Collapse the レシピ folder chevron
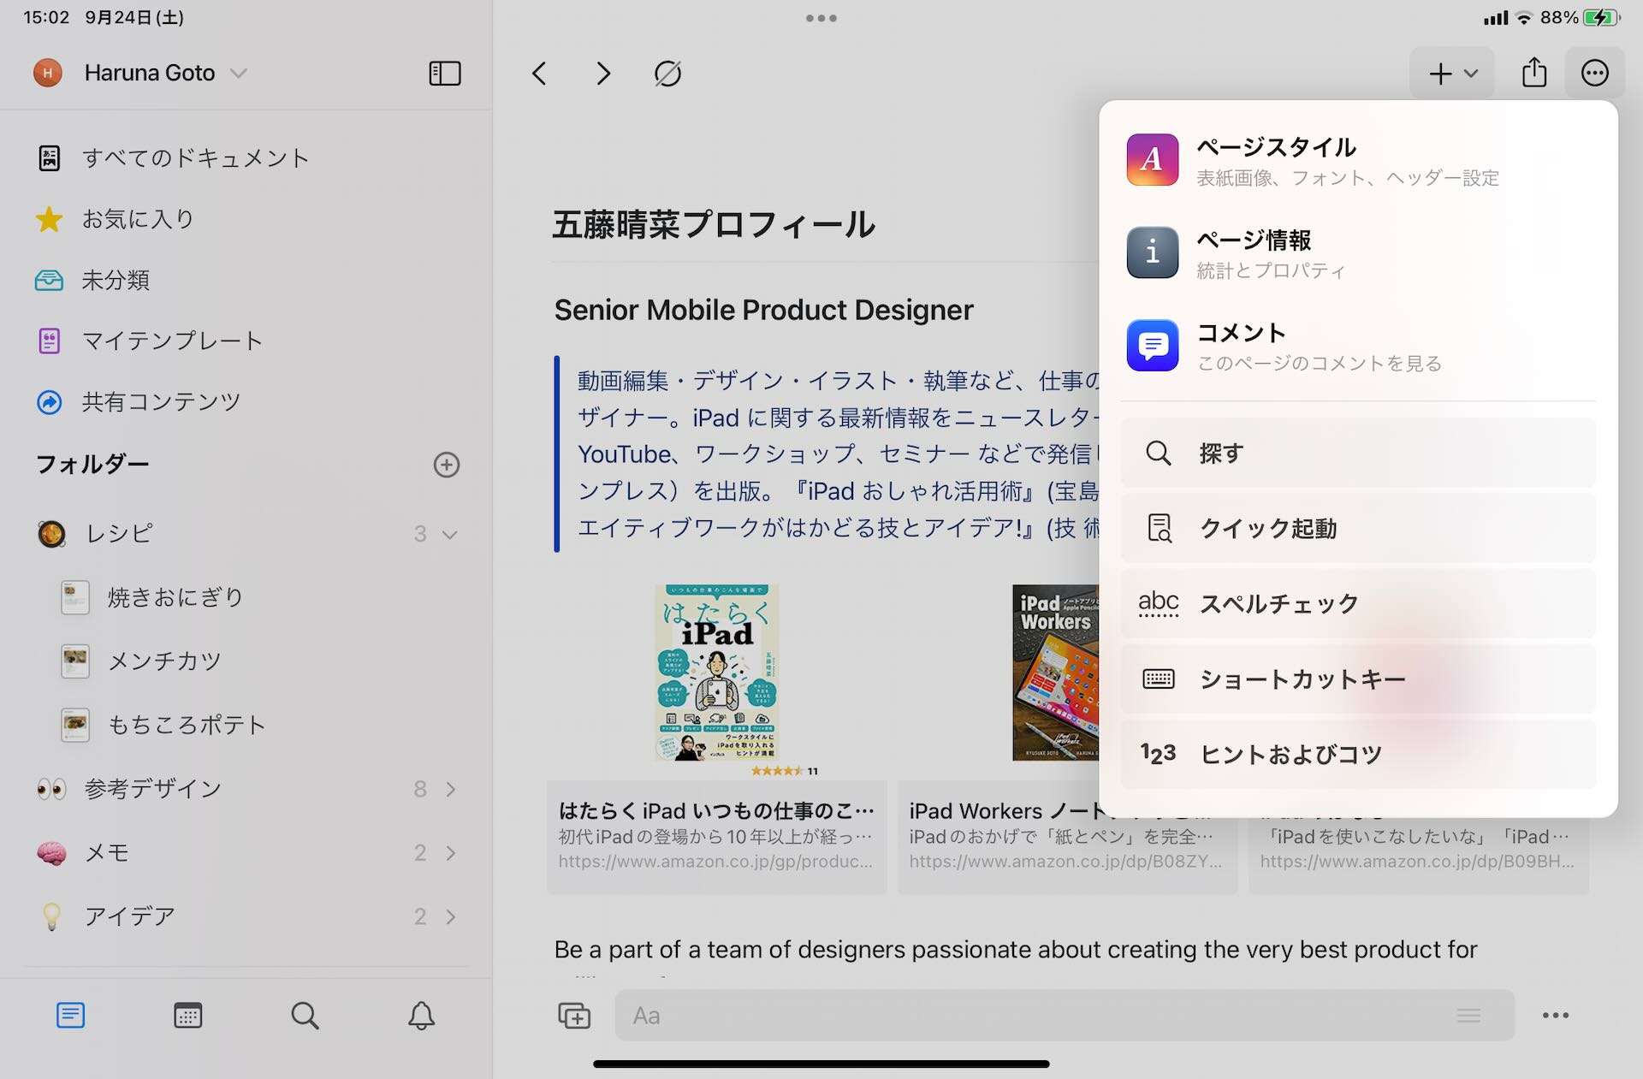This screenshot has height=1079, width=1643. tap(449, 534)
